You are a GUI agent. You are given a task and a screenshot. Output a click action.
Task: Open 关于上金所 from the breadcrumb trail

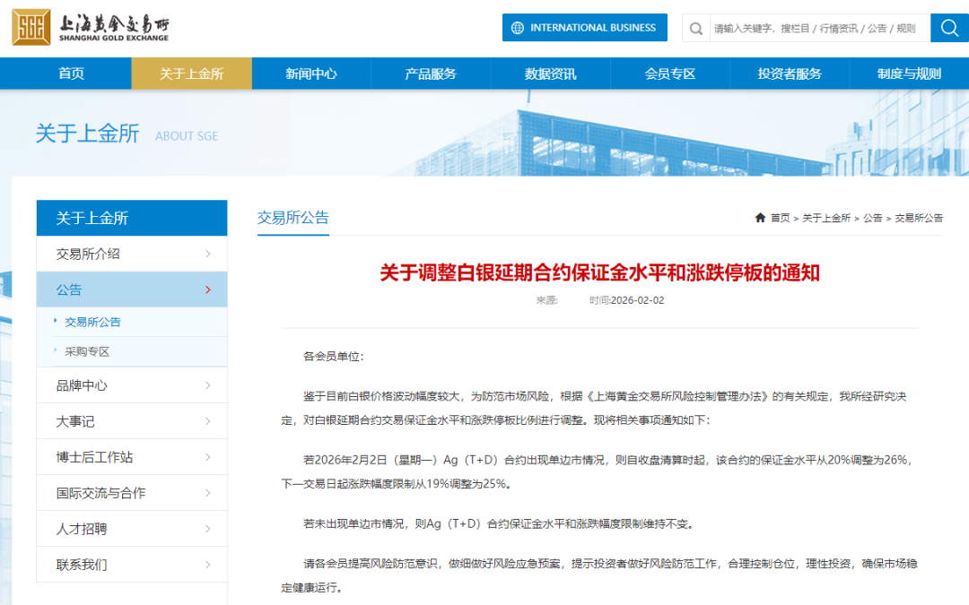[825, 218]
